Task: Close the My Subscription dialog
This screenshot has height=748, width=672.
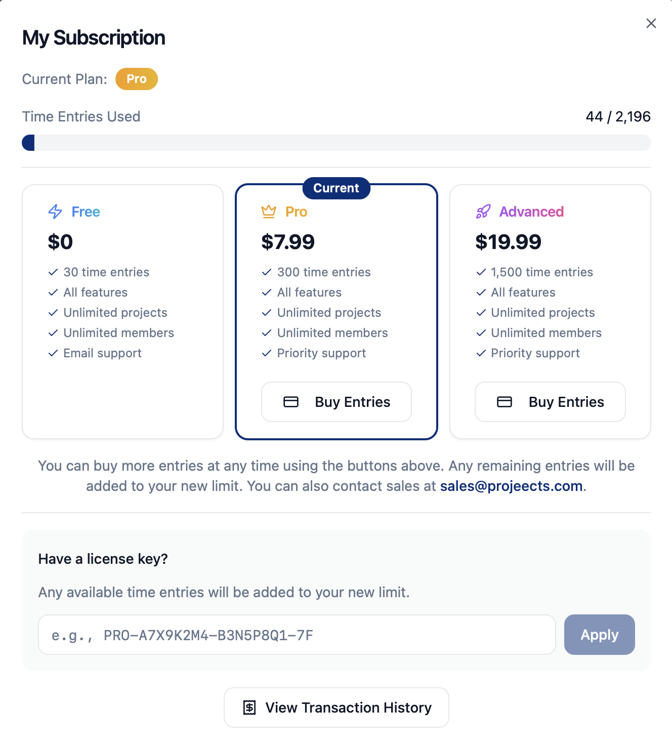Action: [x=651, y=23]
